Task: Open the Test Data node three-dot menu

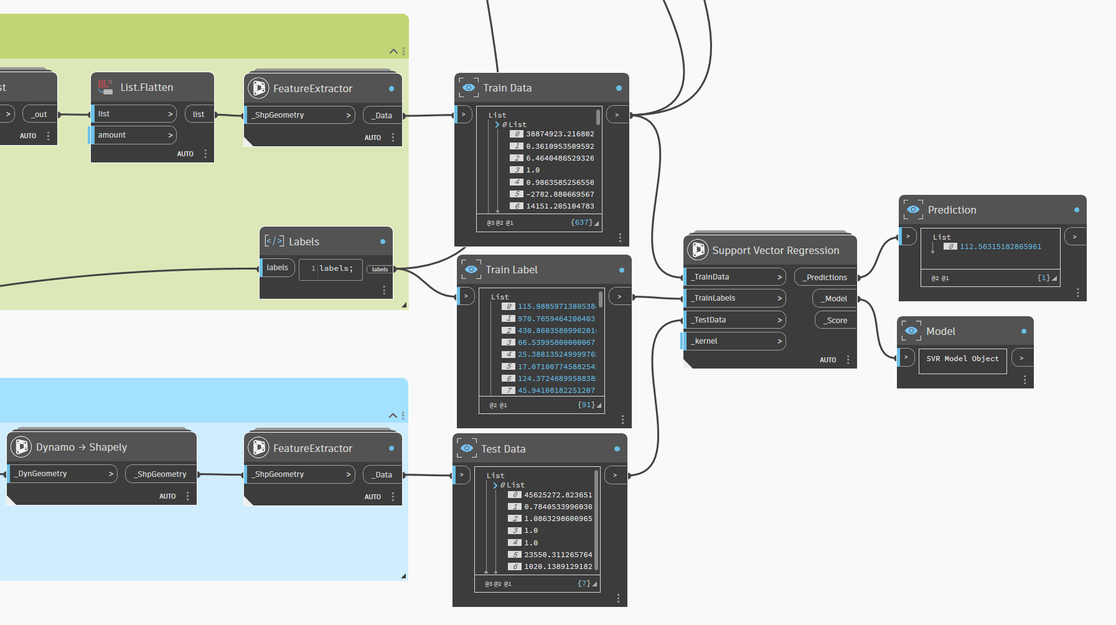Action: tap(618, 598)
